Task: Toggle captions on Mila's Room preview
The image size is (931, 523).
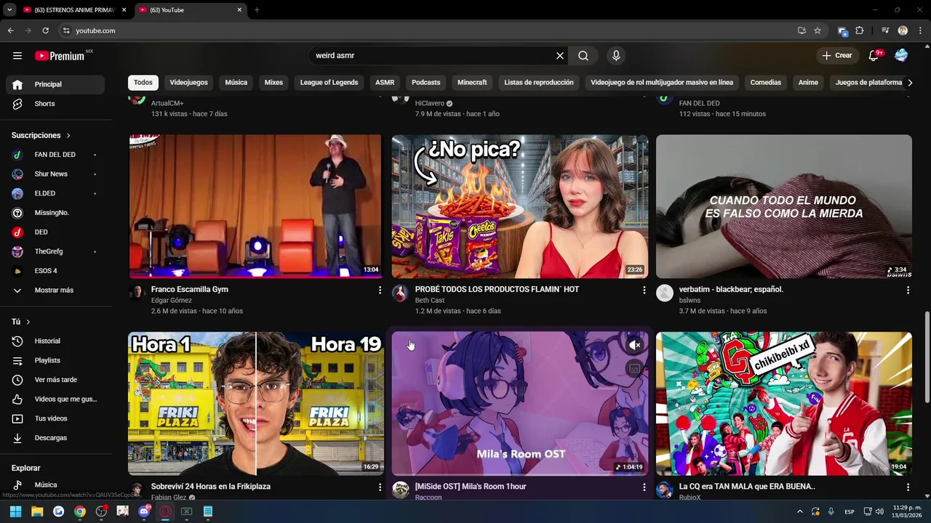Action: pos(635,368)
